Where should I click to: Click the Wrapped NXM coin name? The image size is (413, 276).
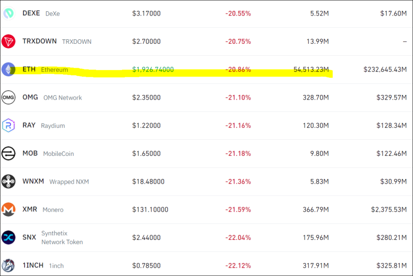point(69,182)
